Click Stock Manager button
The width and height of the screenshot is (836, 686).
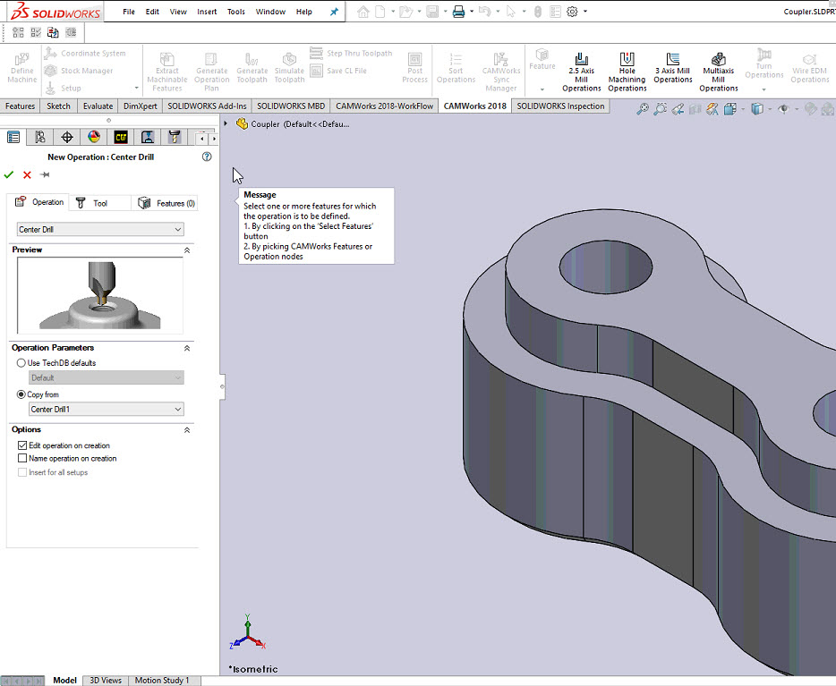pyautogui.click(x=79, y=71)
